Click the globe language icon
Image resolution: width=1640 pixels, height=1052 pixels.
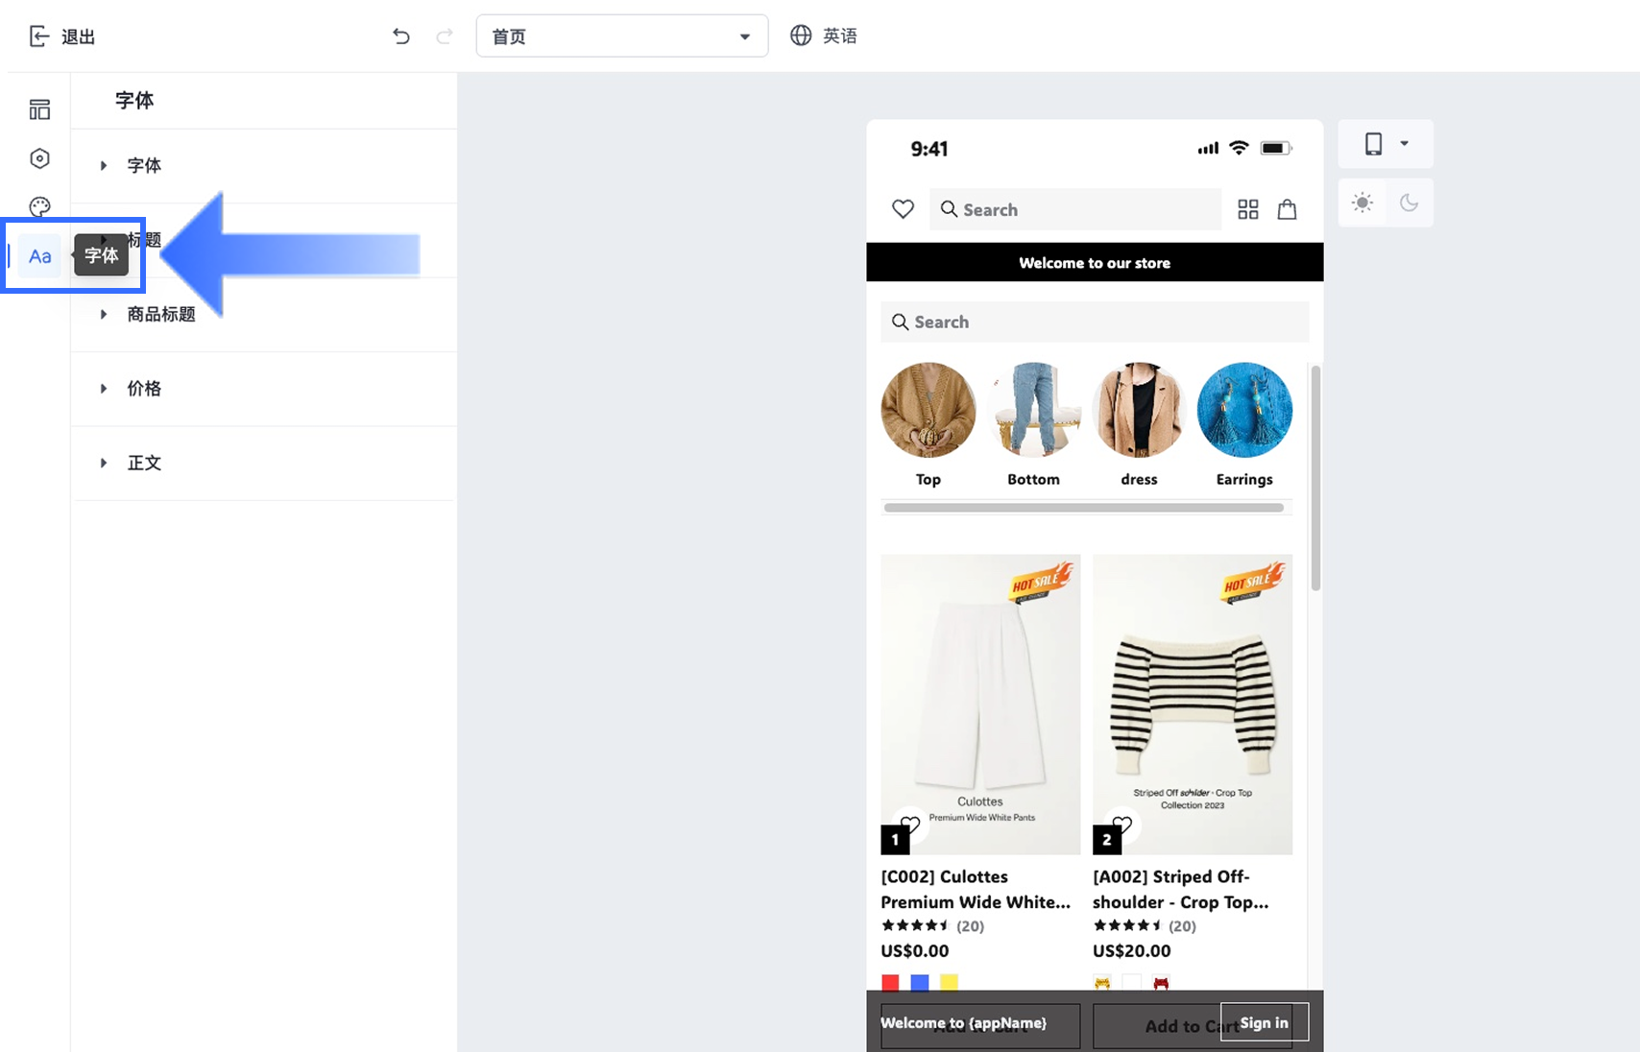(801, 36)
